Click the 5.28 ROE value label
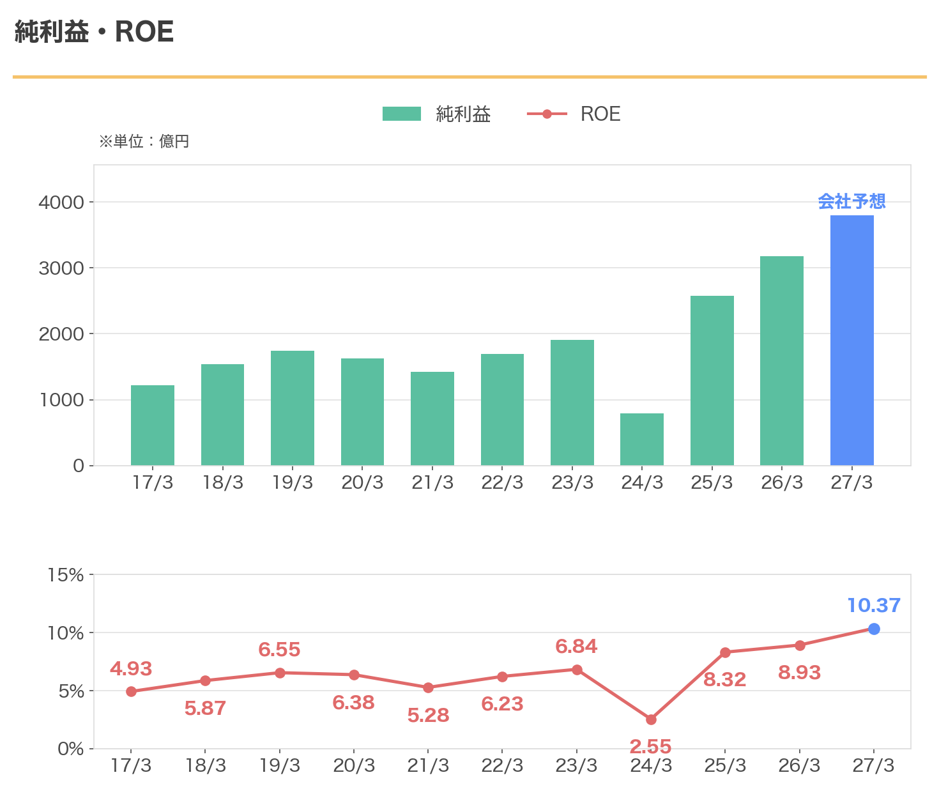 coord(428,715)
